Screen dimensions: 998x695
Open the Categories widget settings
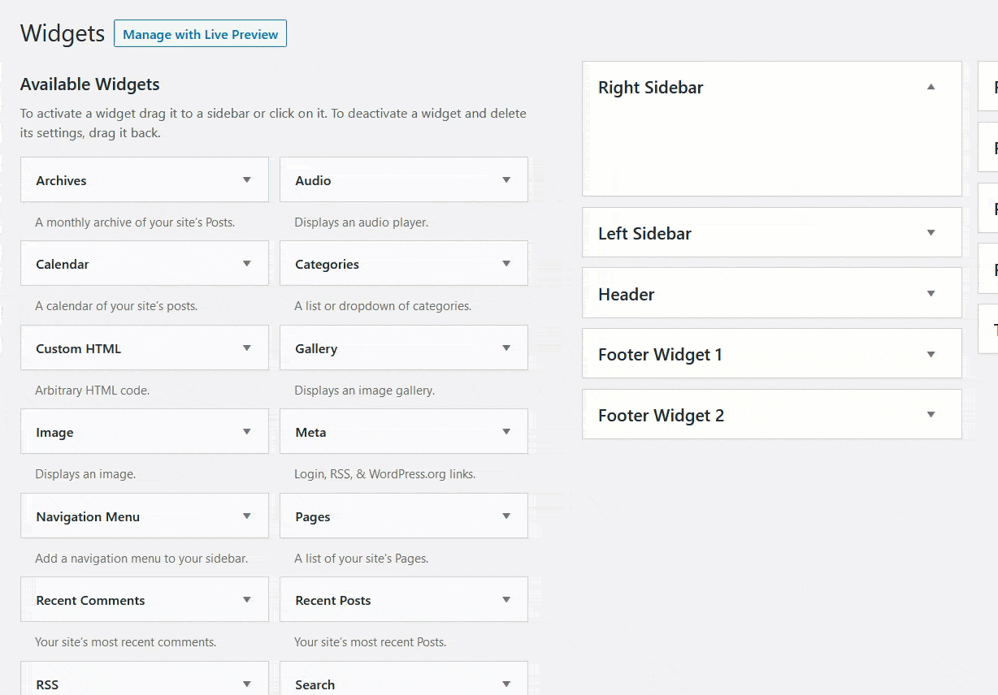506,263
